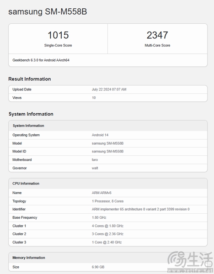The width and height of the screenshot is (214, 274).
Task: Click the System Information section heading
Action: [x=31, y=114]
